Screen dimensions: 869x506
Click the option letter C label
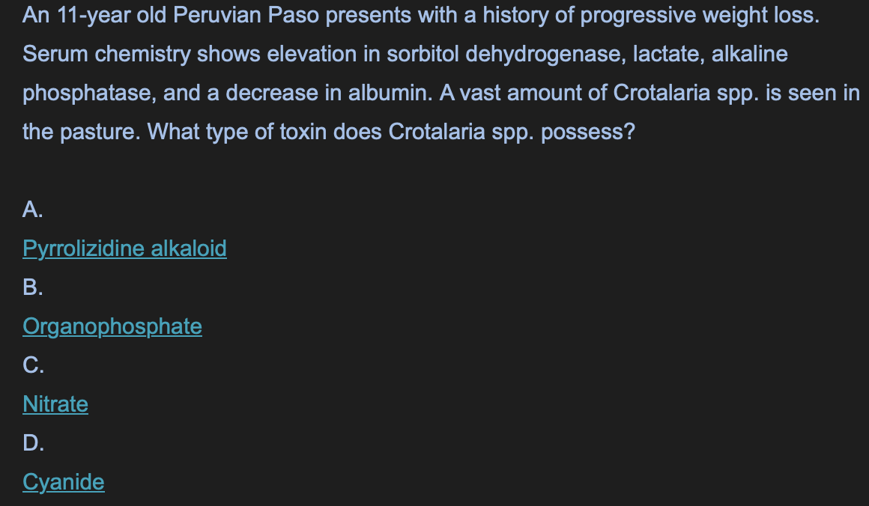[33, 365]
